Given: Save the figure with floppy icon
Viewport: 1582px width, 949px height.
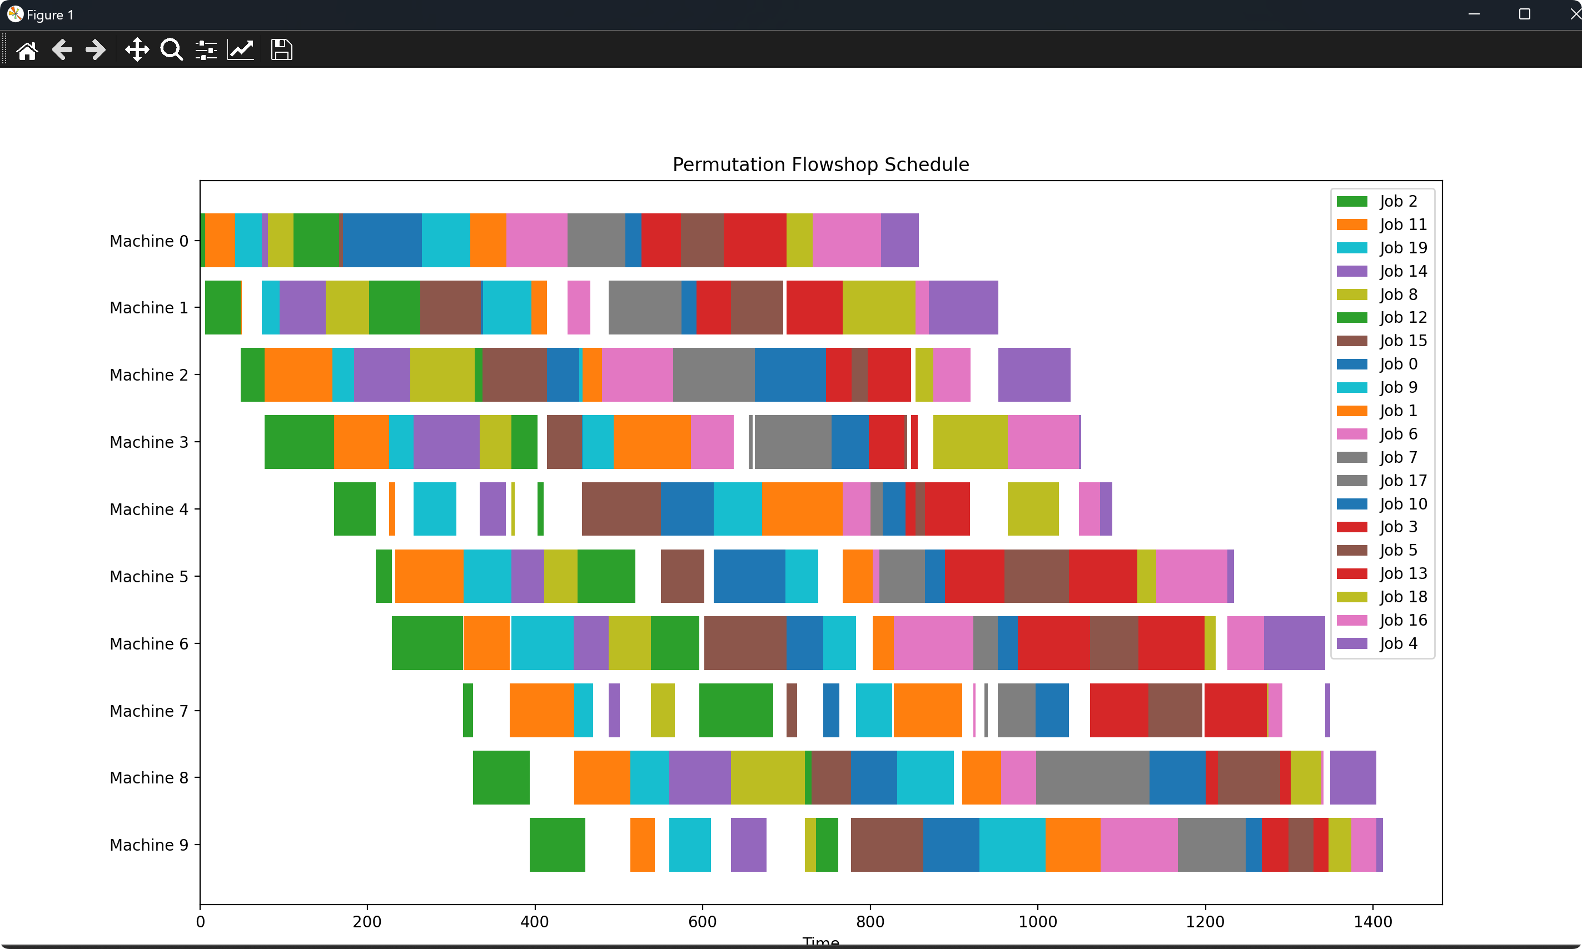Looking at the screenshot, I should [281, 50].
